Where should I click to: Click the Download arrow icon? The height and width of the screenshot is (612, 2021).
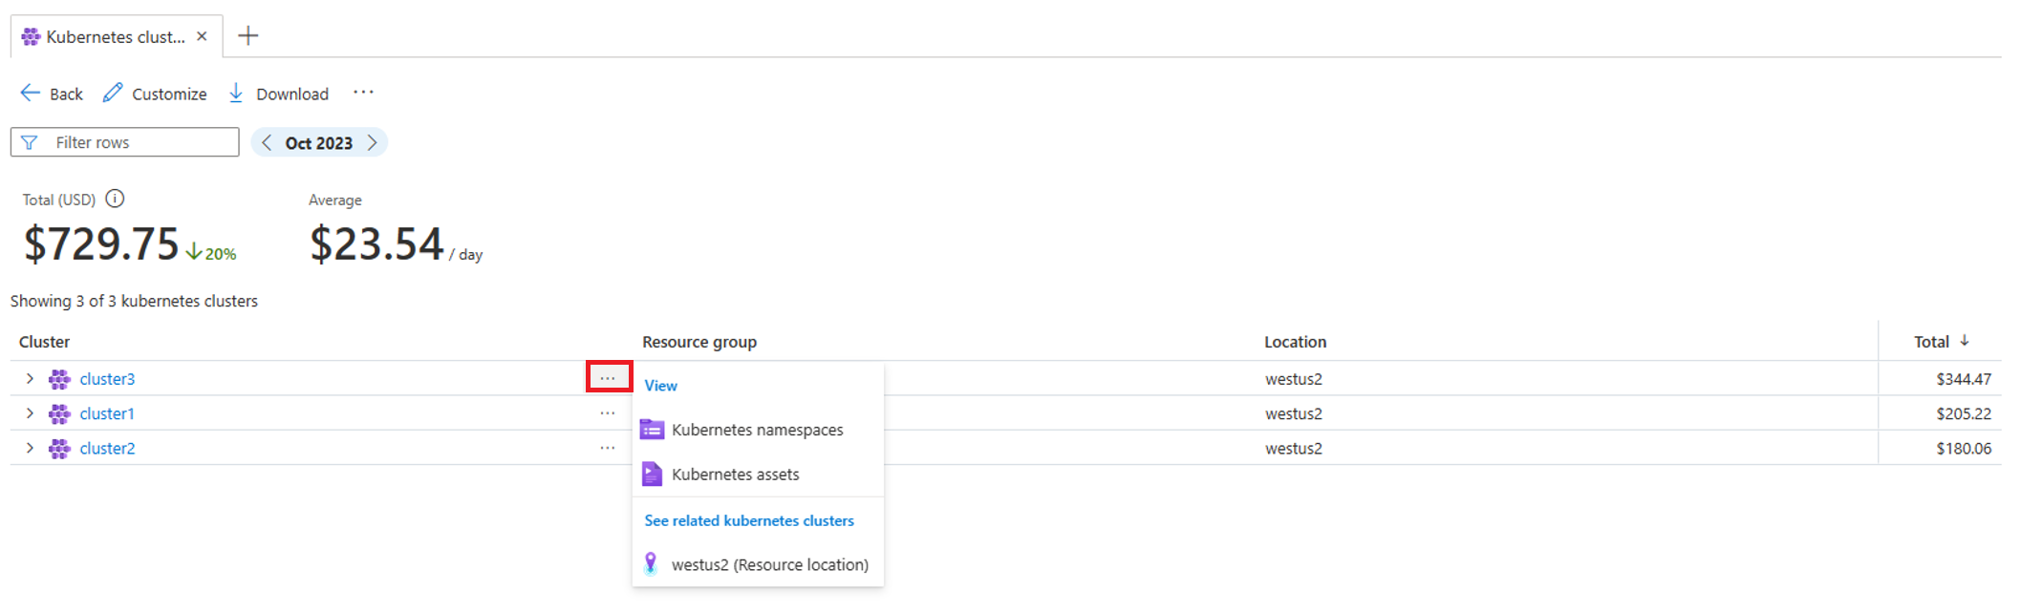236,93
